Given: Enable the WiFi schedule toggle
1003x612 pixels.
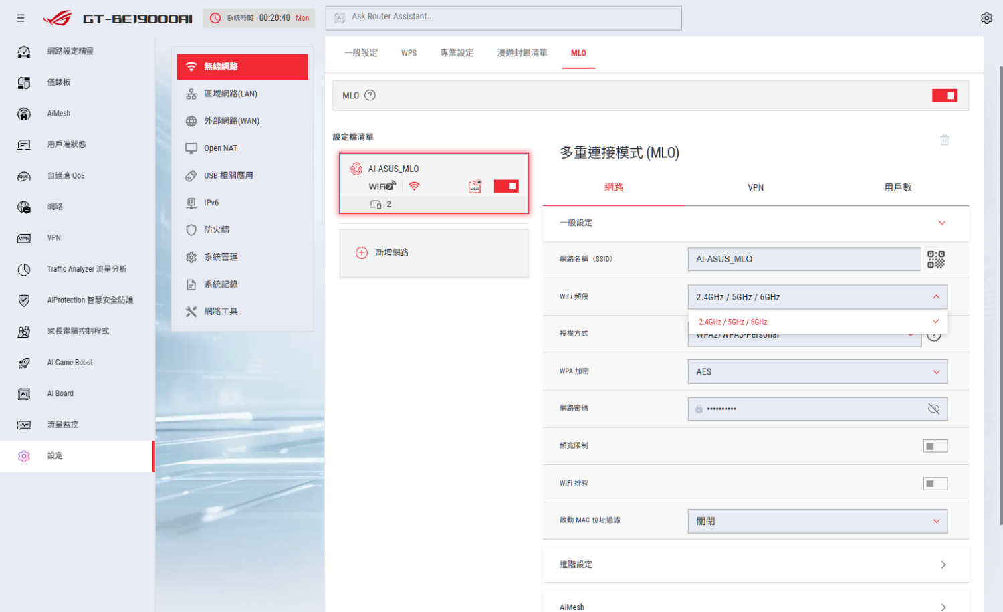Looking at the screenshot, I should pos(935,484).
